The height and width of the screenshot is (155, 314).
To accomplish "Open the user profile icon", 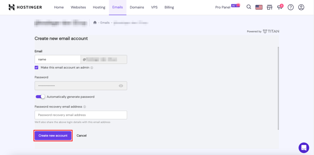I will [301, 7].
